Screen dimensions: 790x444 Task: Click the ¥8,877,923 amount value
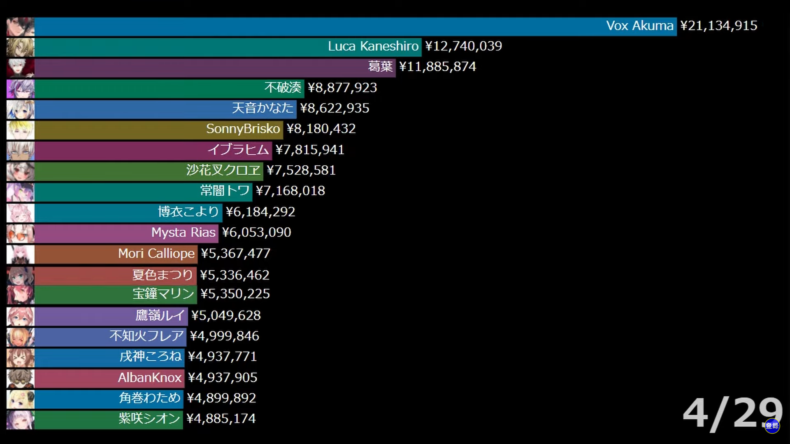[342, 88]
